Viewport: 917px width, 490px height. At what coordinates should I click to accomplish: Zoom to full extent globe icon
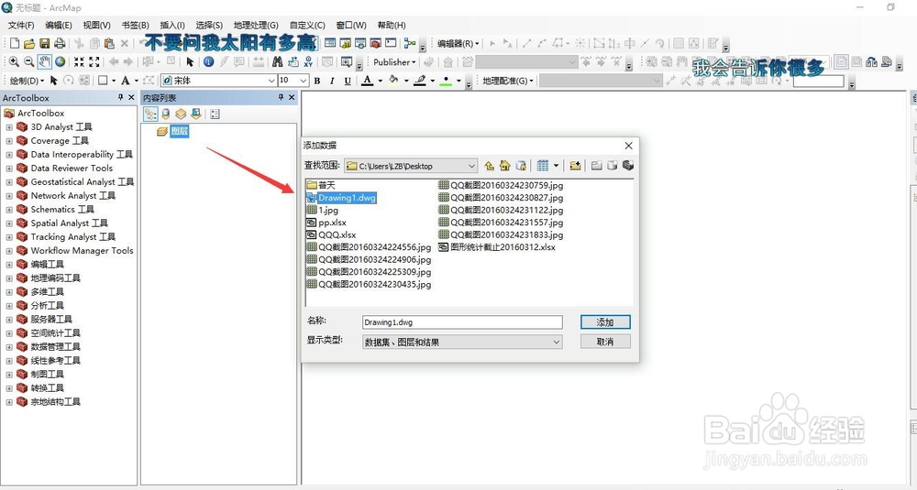[x=61, y=62]
